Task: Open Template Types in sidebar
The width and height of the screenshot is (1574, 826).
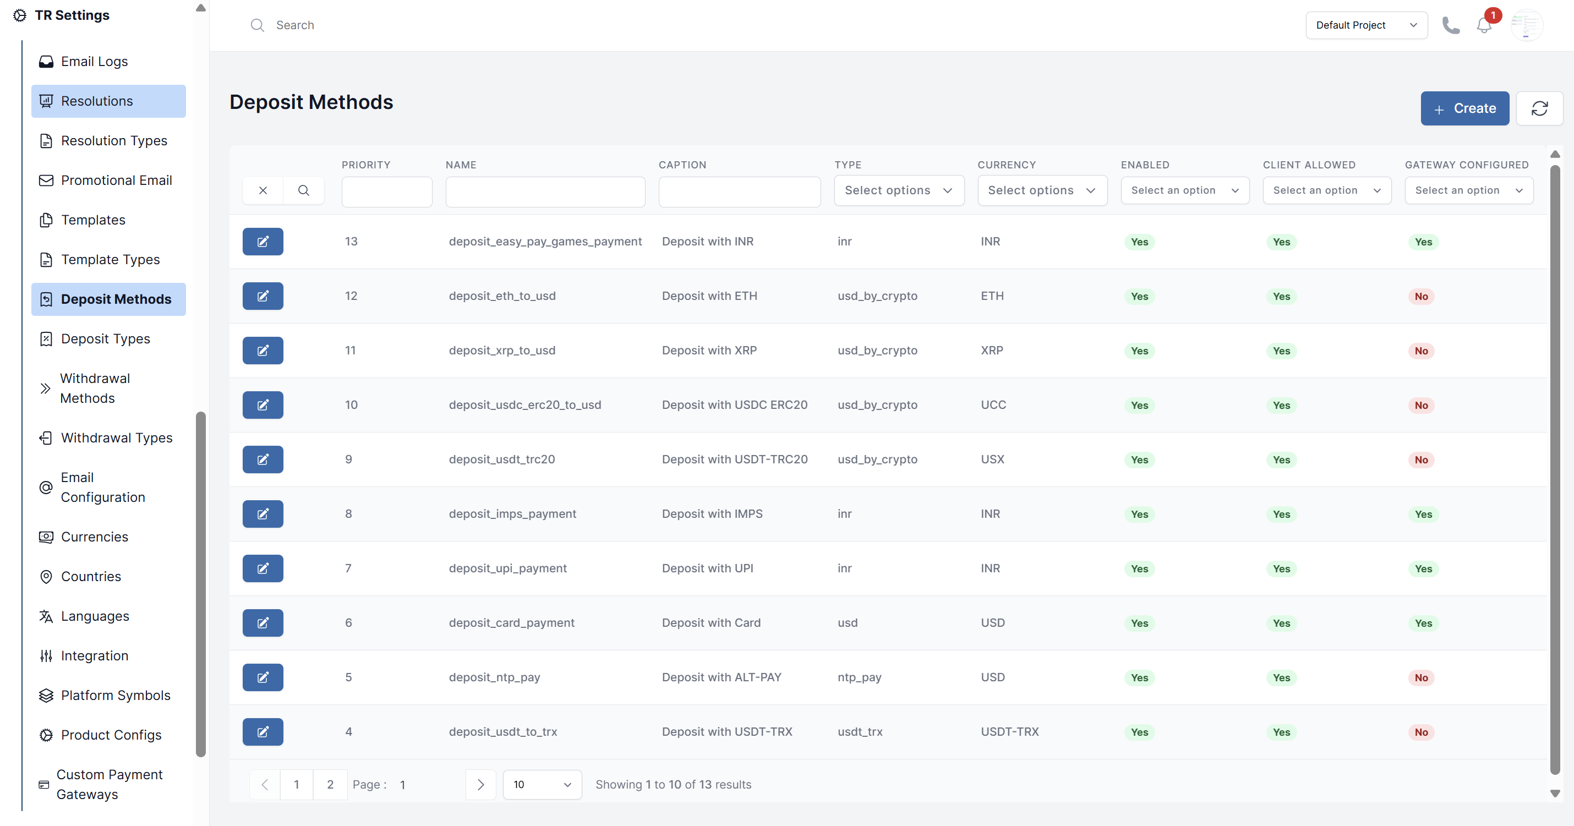Action: (x=109, y=260)
